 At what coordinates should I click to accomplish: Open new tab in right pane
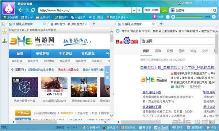coord(161,24)
